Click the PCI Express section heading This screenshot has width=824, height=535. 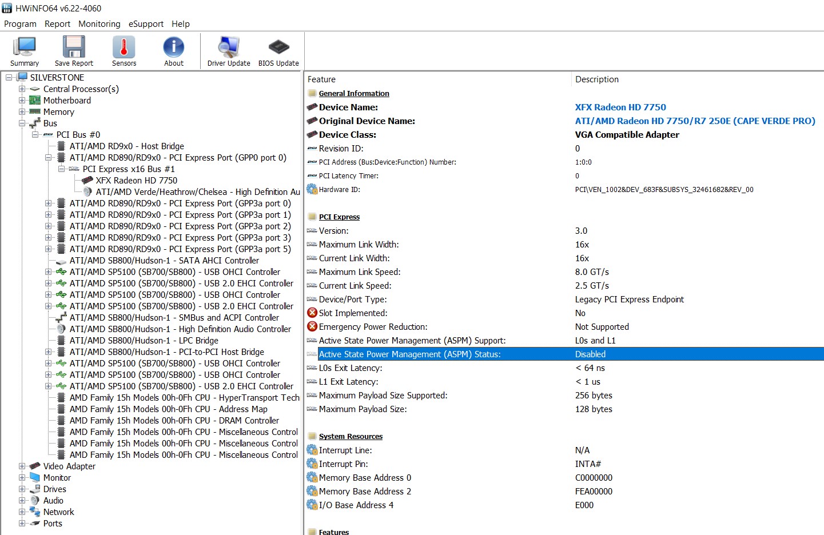click(339, 217)
